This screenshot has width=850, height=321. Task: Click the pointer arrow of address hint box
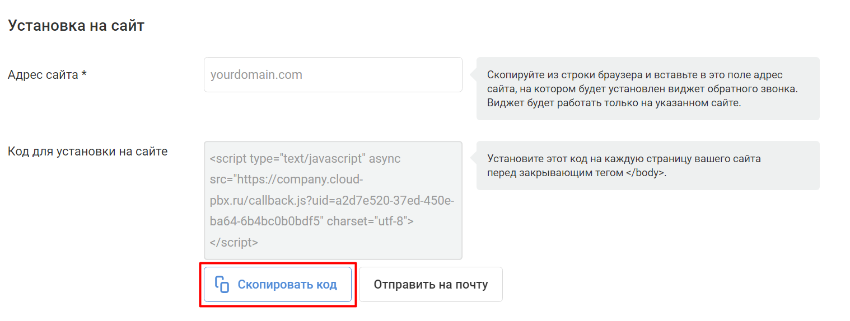[473, 74]
